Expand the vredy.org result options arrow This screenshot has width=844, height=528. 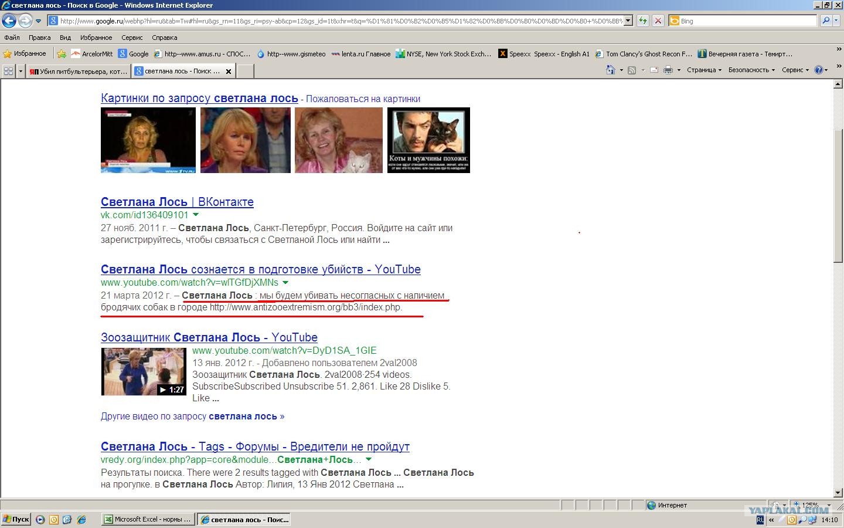[x=369, y=459]
